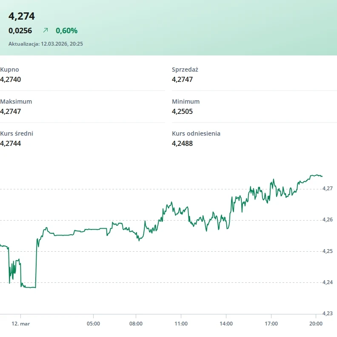
Task: Click the green upward trend arrow icon
Action: click(x=46, y=31)
